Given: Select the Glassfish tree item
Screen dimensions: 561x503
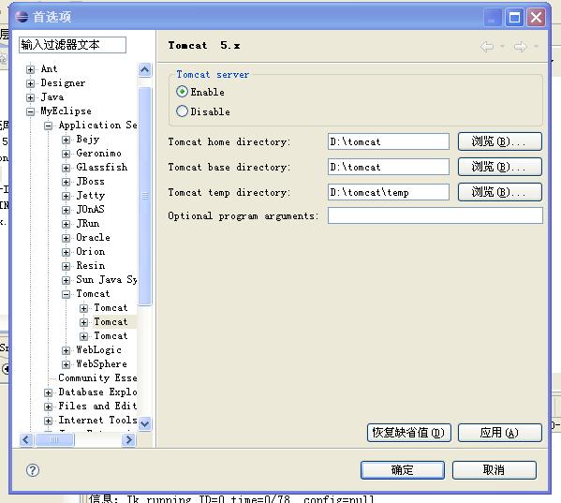Looking at the screenshot, I should click(101, 167).
